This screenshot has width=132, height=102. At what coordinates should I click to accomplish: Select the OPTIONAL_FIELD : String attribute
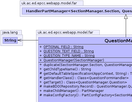(x=63, y=47)
